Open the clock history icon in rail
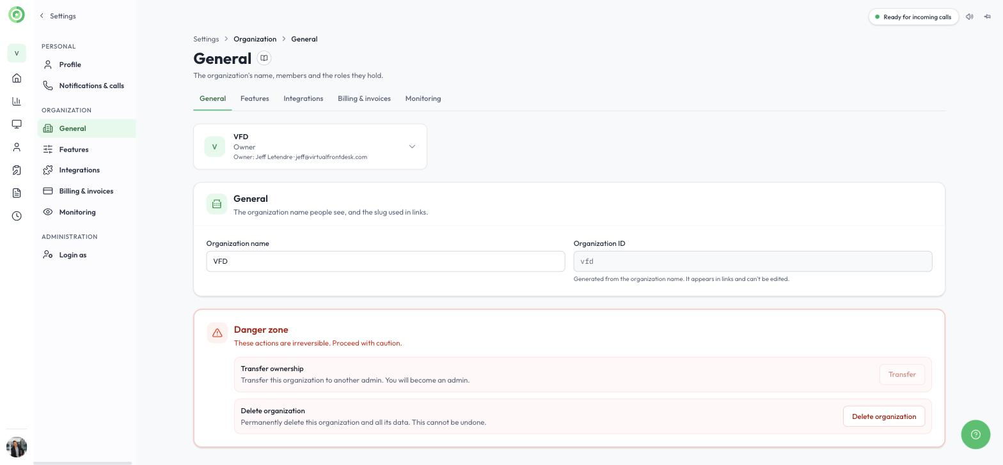Viewport: 1003px width, 465px height. point(17,216)
